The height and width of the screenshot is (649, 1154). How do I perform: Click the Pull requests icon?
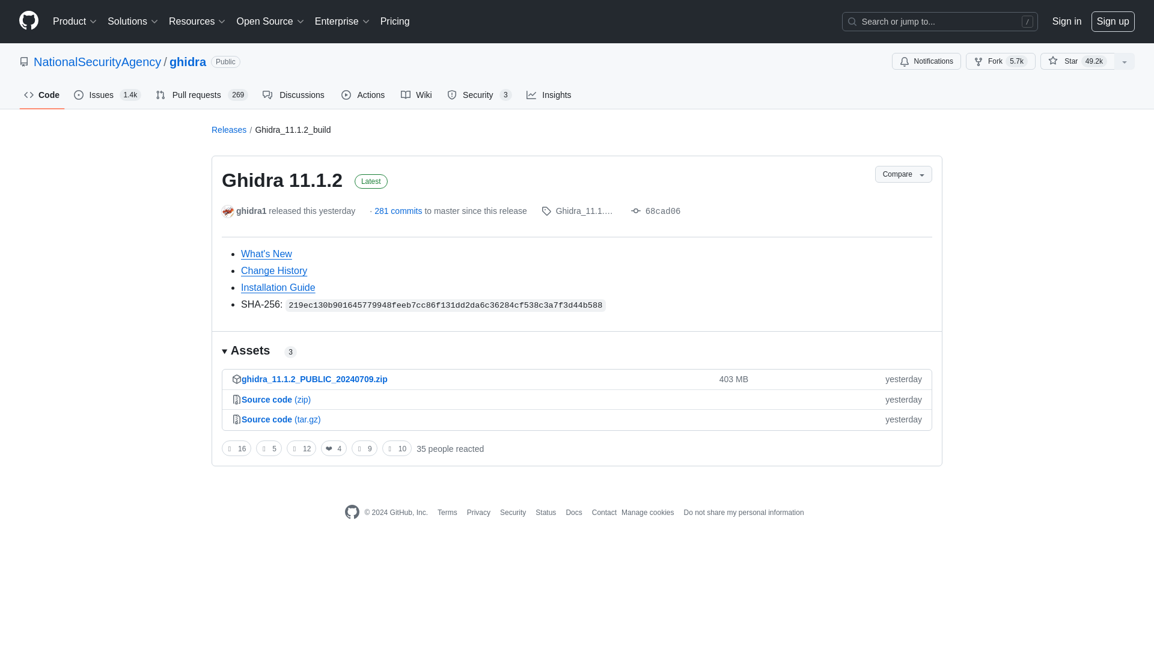point(160,94)
